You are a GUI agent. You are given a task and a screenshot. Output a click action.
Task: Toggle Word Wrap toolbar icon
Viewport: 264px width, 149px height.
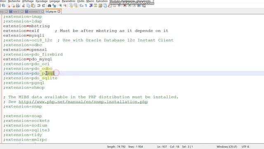point(81,5)
